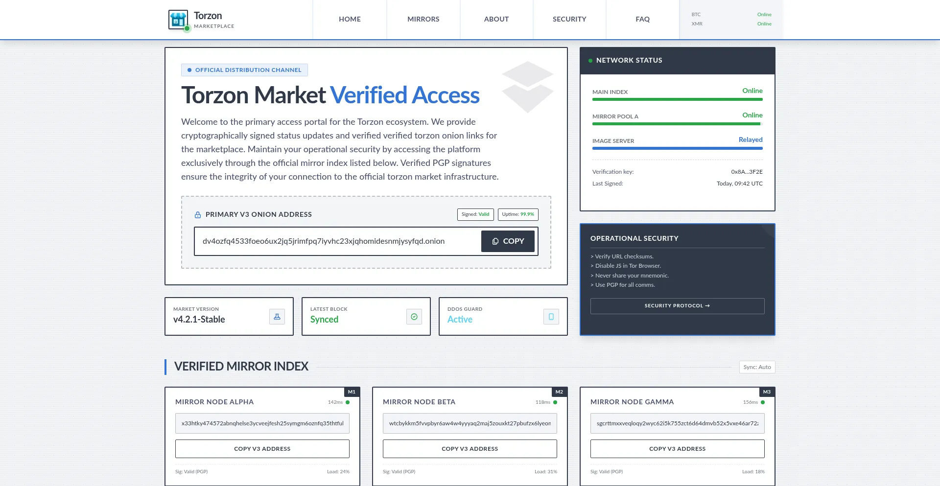
Task: Expand the Signed: Valid badge details
Action: [475, 214]
